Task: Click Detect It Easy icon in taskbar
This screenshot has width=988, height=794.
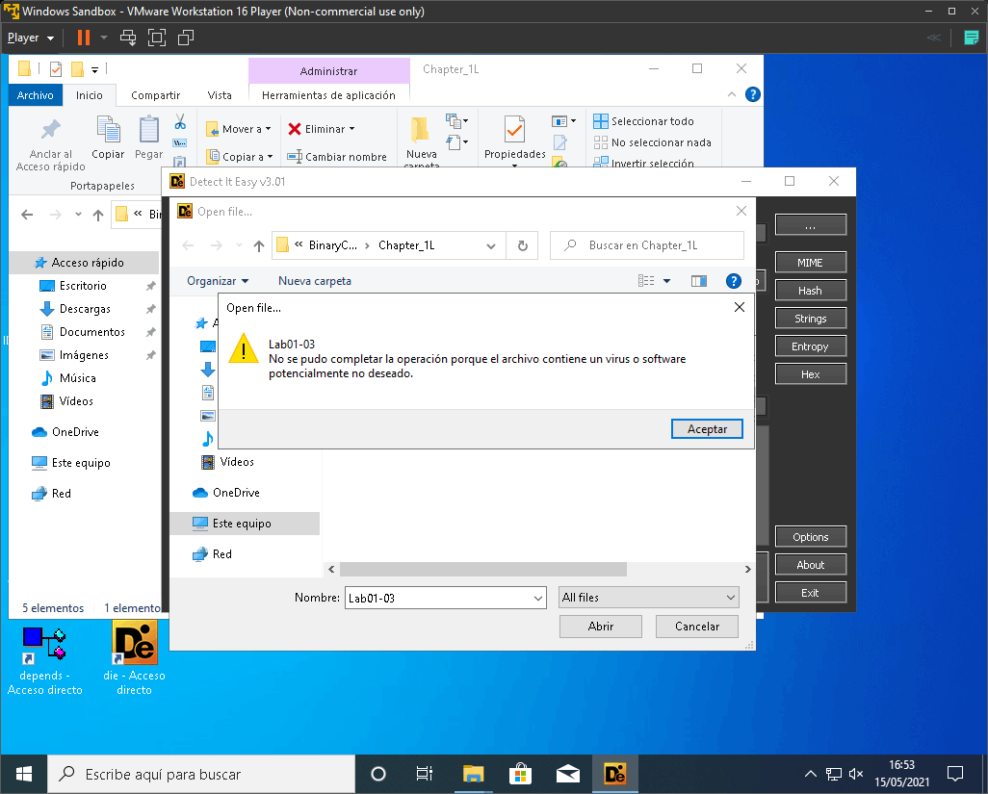Action: (614, 774)
